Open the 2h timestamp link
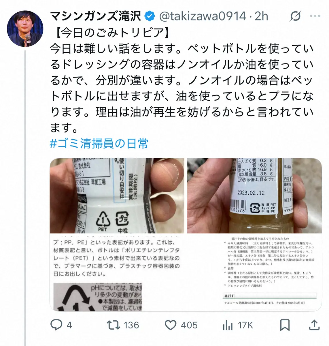 coord(261,16)
